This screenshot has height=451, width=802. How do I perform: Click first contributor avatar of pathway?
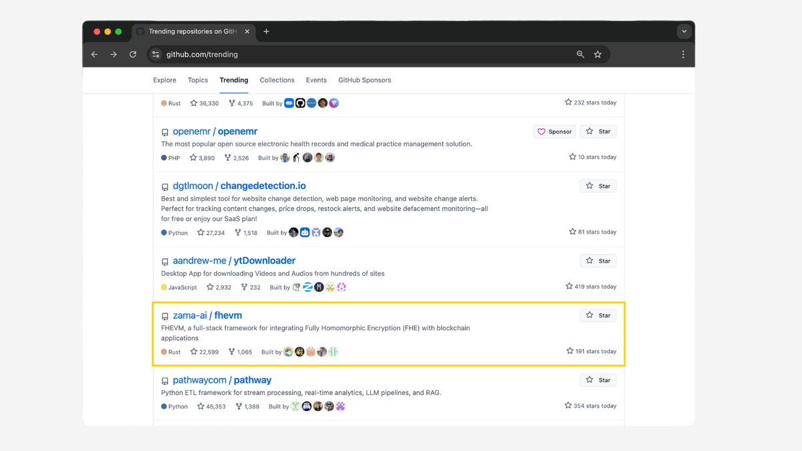click(x=295, y=406)
